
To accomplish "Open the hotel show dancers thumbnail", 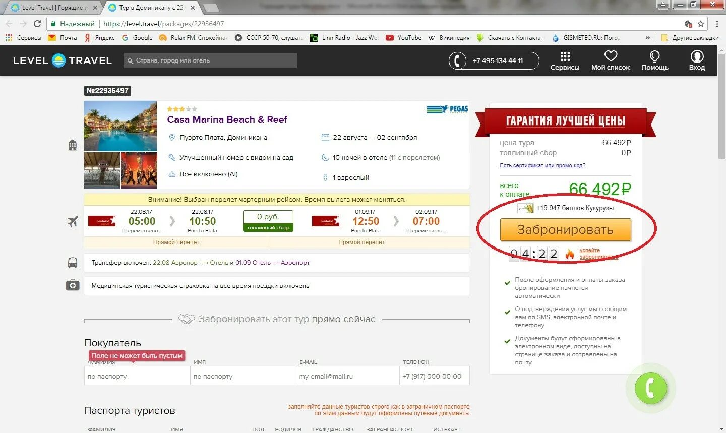I will 139,170.
